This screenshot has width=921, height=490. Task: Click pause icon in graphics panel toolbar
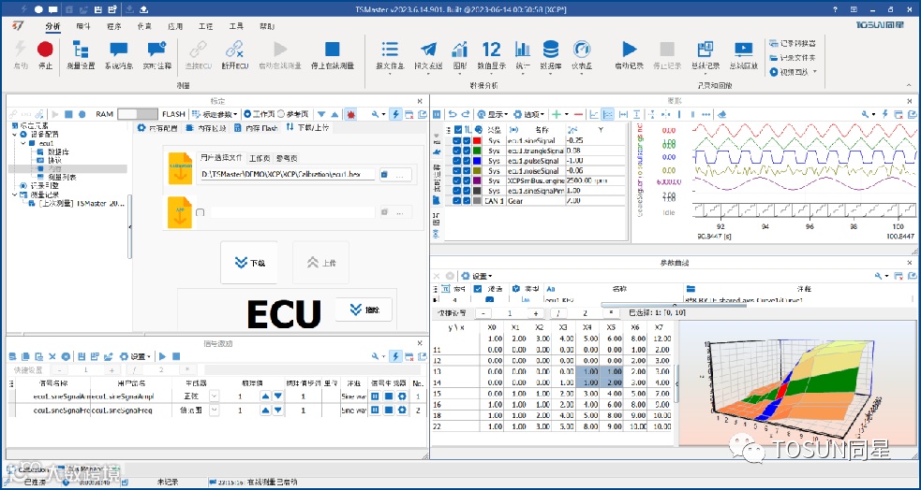tap(437, 114)
